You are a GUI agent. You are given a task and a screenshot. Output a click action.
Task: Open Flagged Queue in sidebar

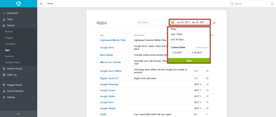tap(15, 85)
